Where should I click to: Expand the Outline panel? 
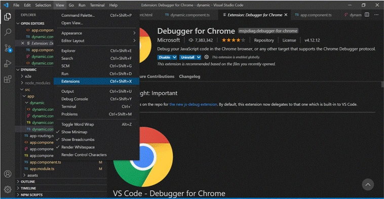[x=28, y=182]
